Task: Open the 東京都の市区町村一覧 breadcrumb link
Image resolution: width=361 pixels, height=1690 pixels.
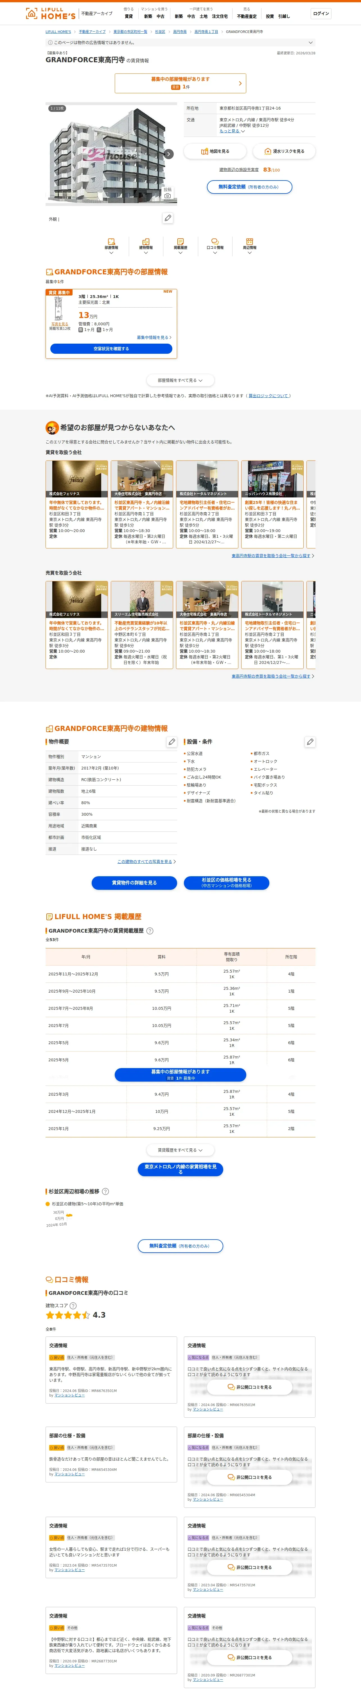Action: [130, 32]
